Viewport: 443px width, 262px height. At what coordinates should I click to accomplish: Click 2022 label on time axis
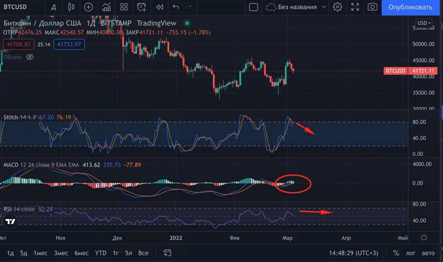[176, 238]
